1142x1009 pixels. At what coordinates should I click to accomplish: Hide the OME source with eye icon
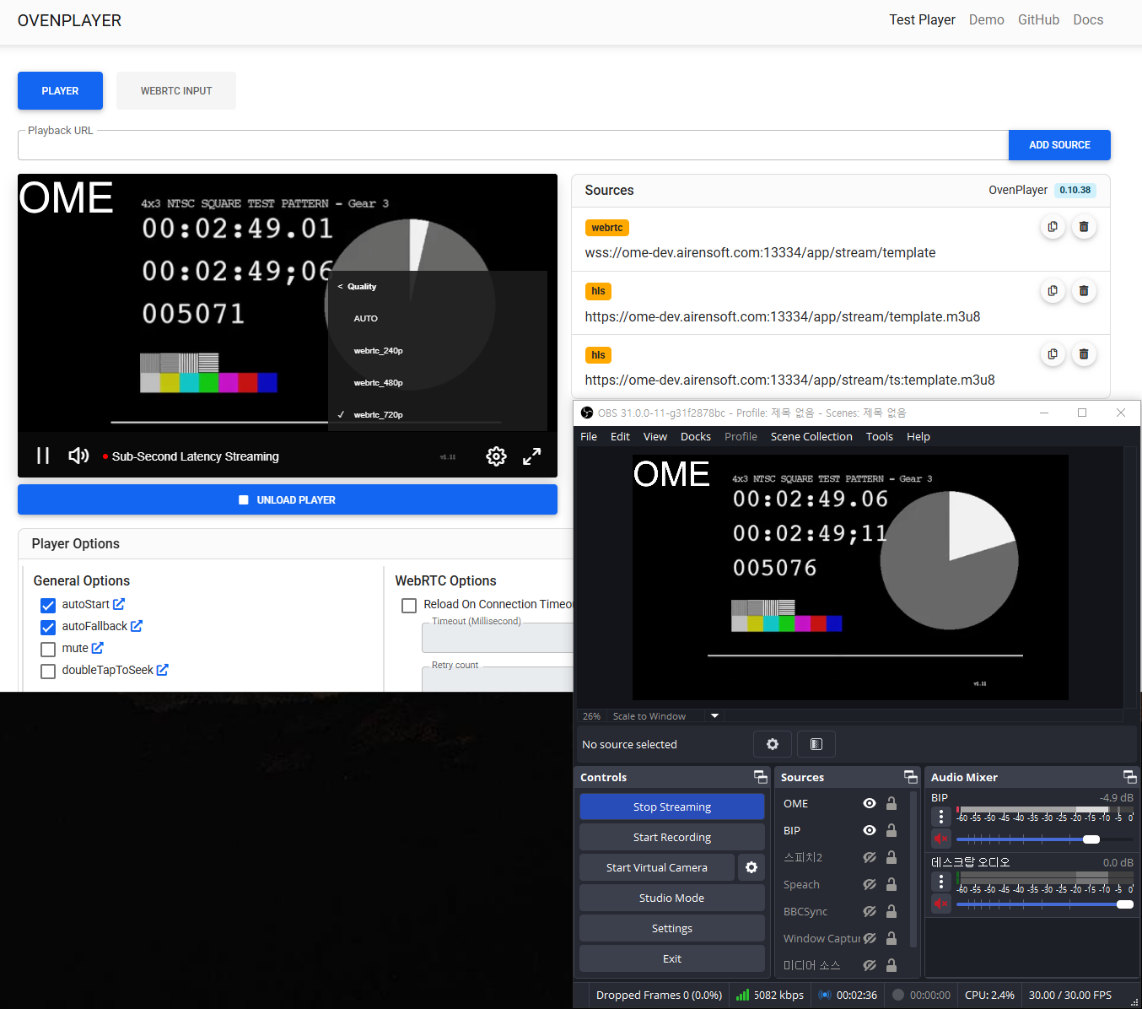point(869,803)
